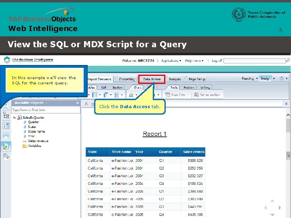Expand the right side panel arrow

tap(289, 156)
